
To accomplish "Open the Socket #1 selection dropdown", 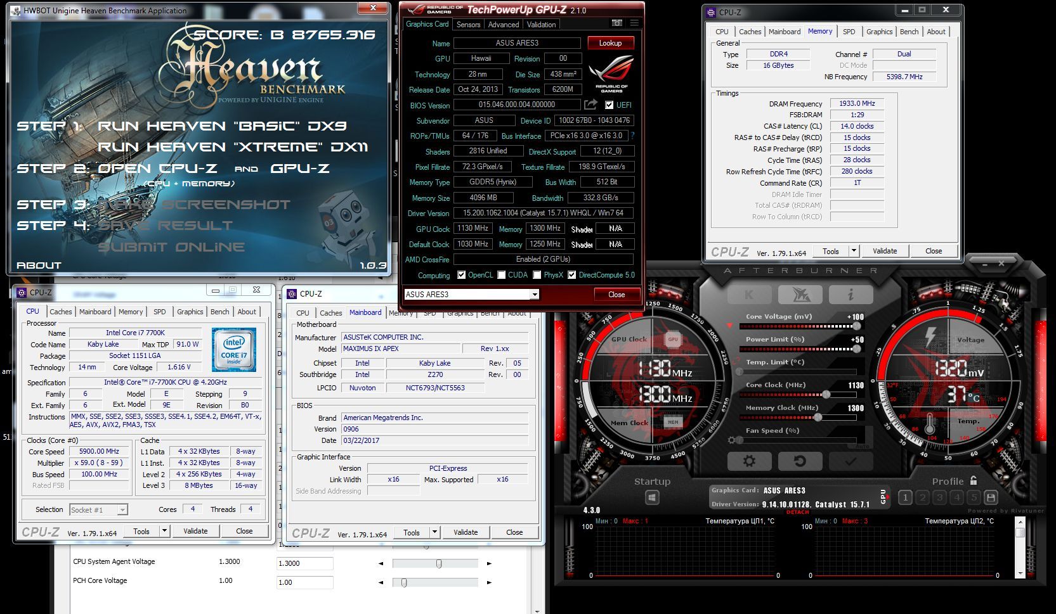I will point(122,509).
